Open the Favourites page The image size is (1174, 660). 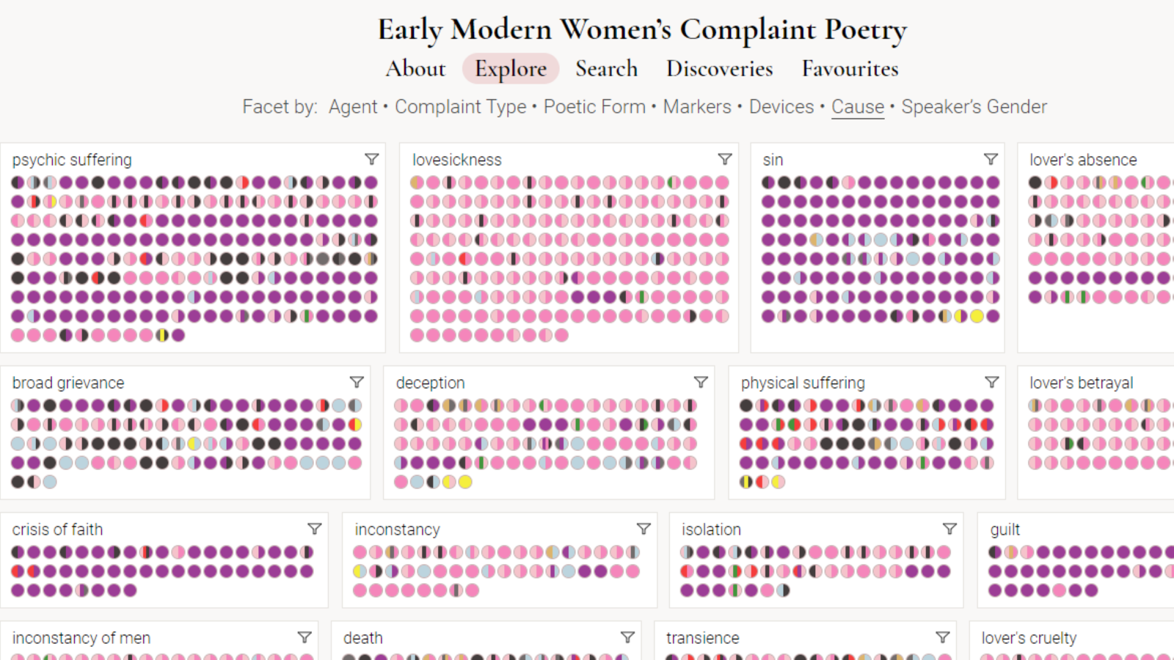pyautogui.click(x=850, y=68)
